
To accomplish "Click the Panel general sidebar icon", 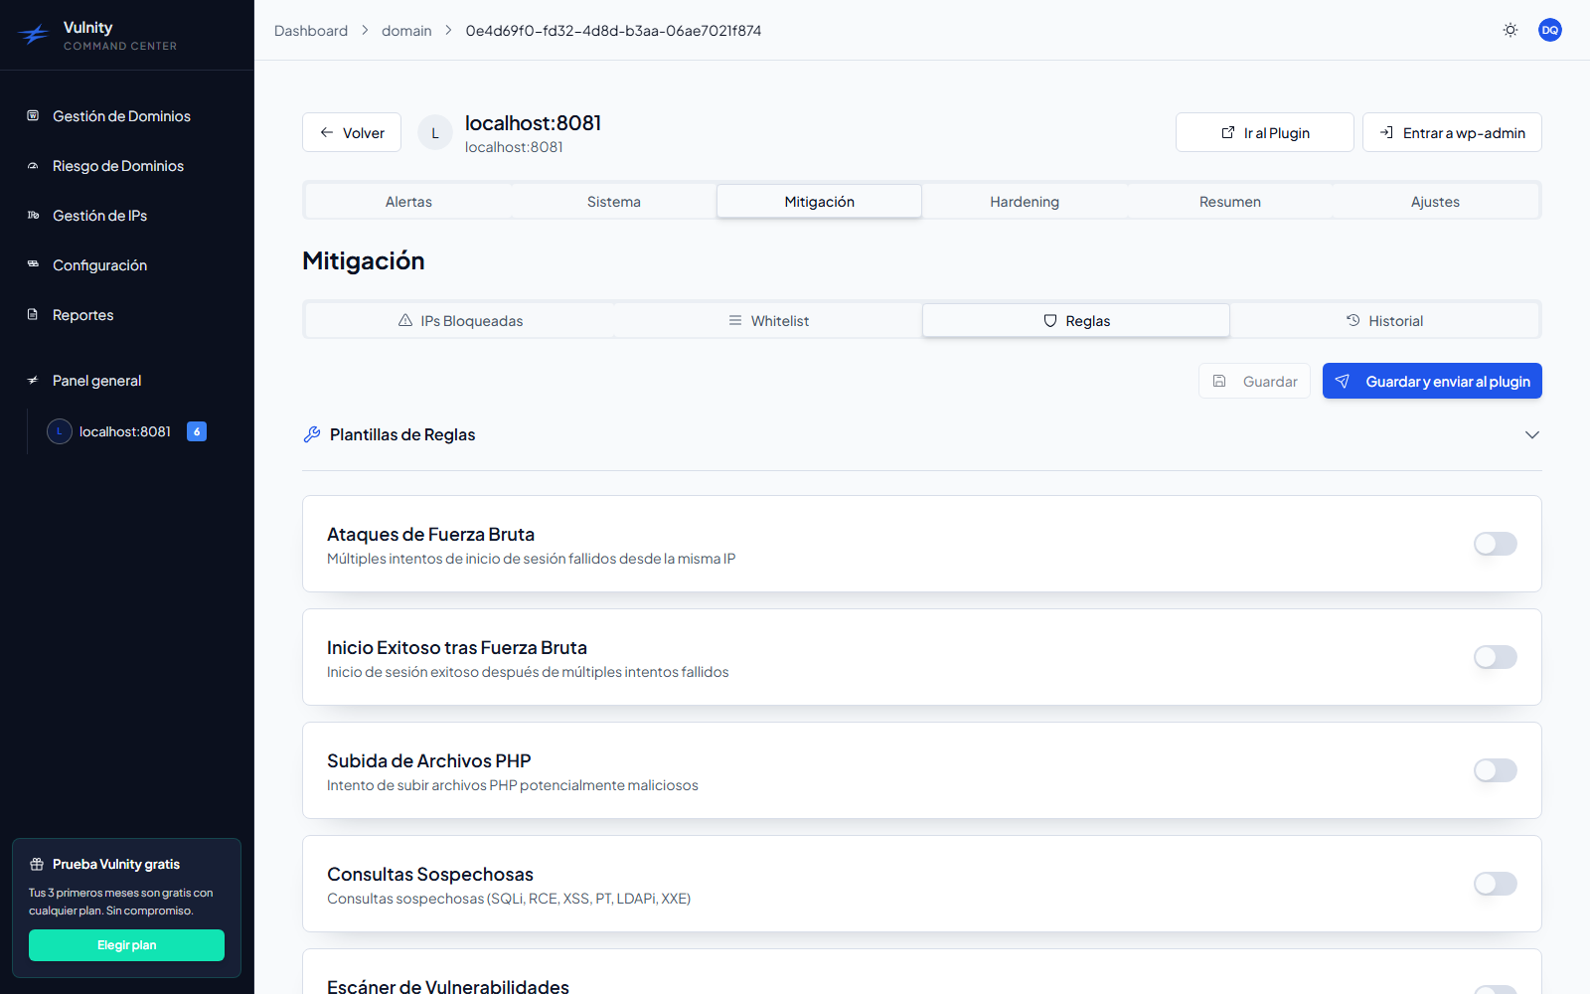I will [33, 380].
